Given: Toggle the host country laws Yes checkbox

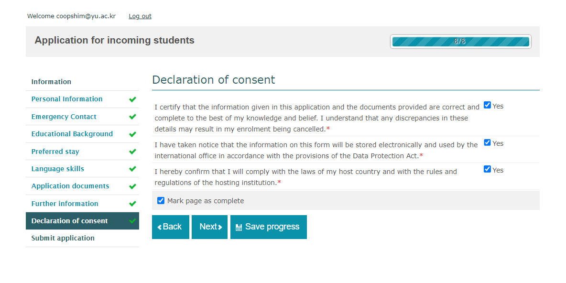Looking at the screenshot, I should tap(487, 169).
